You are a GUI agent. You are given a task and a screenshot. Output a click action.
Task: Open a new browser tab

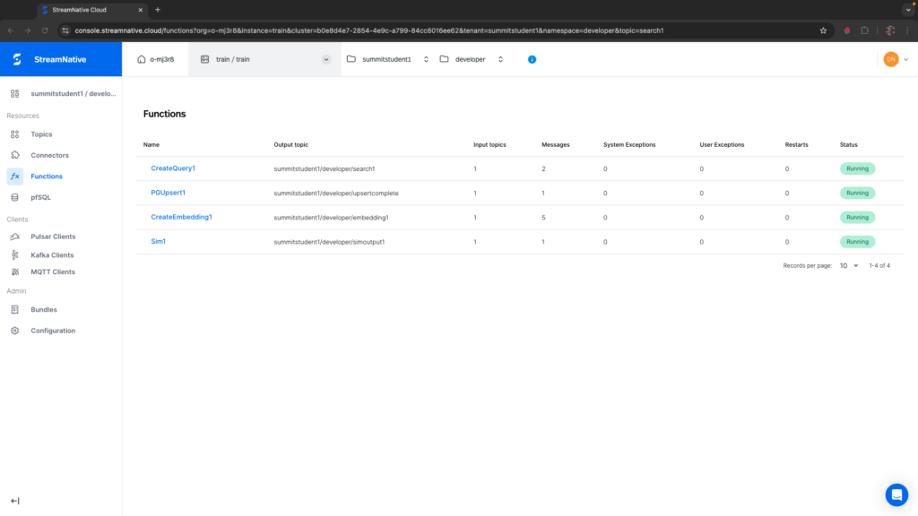click(x=158, y=9)
